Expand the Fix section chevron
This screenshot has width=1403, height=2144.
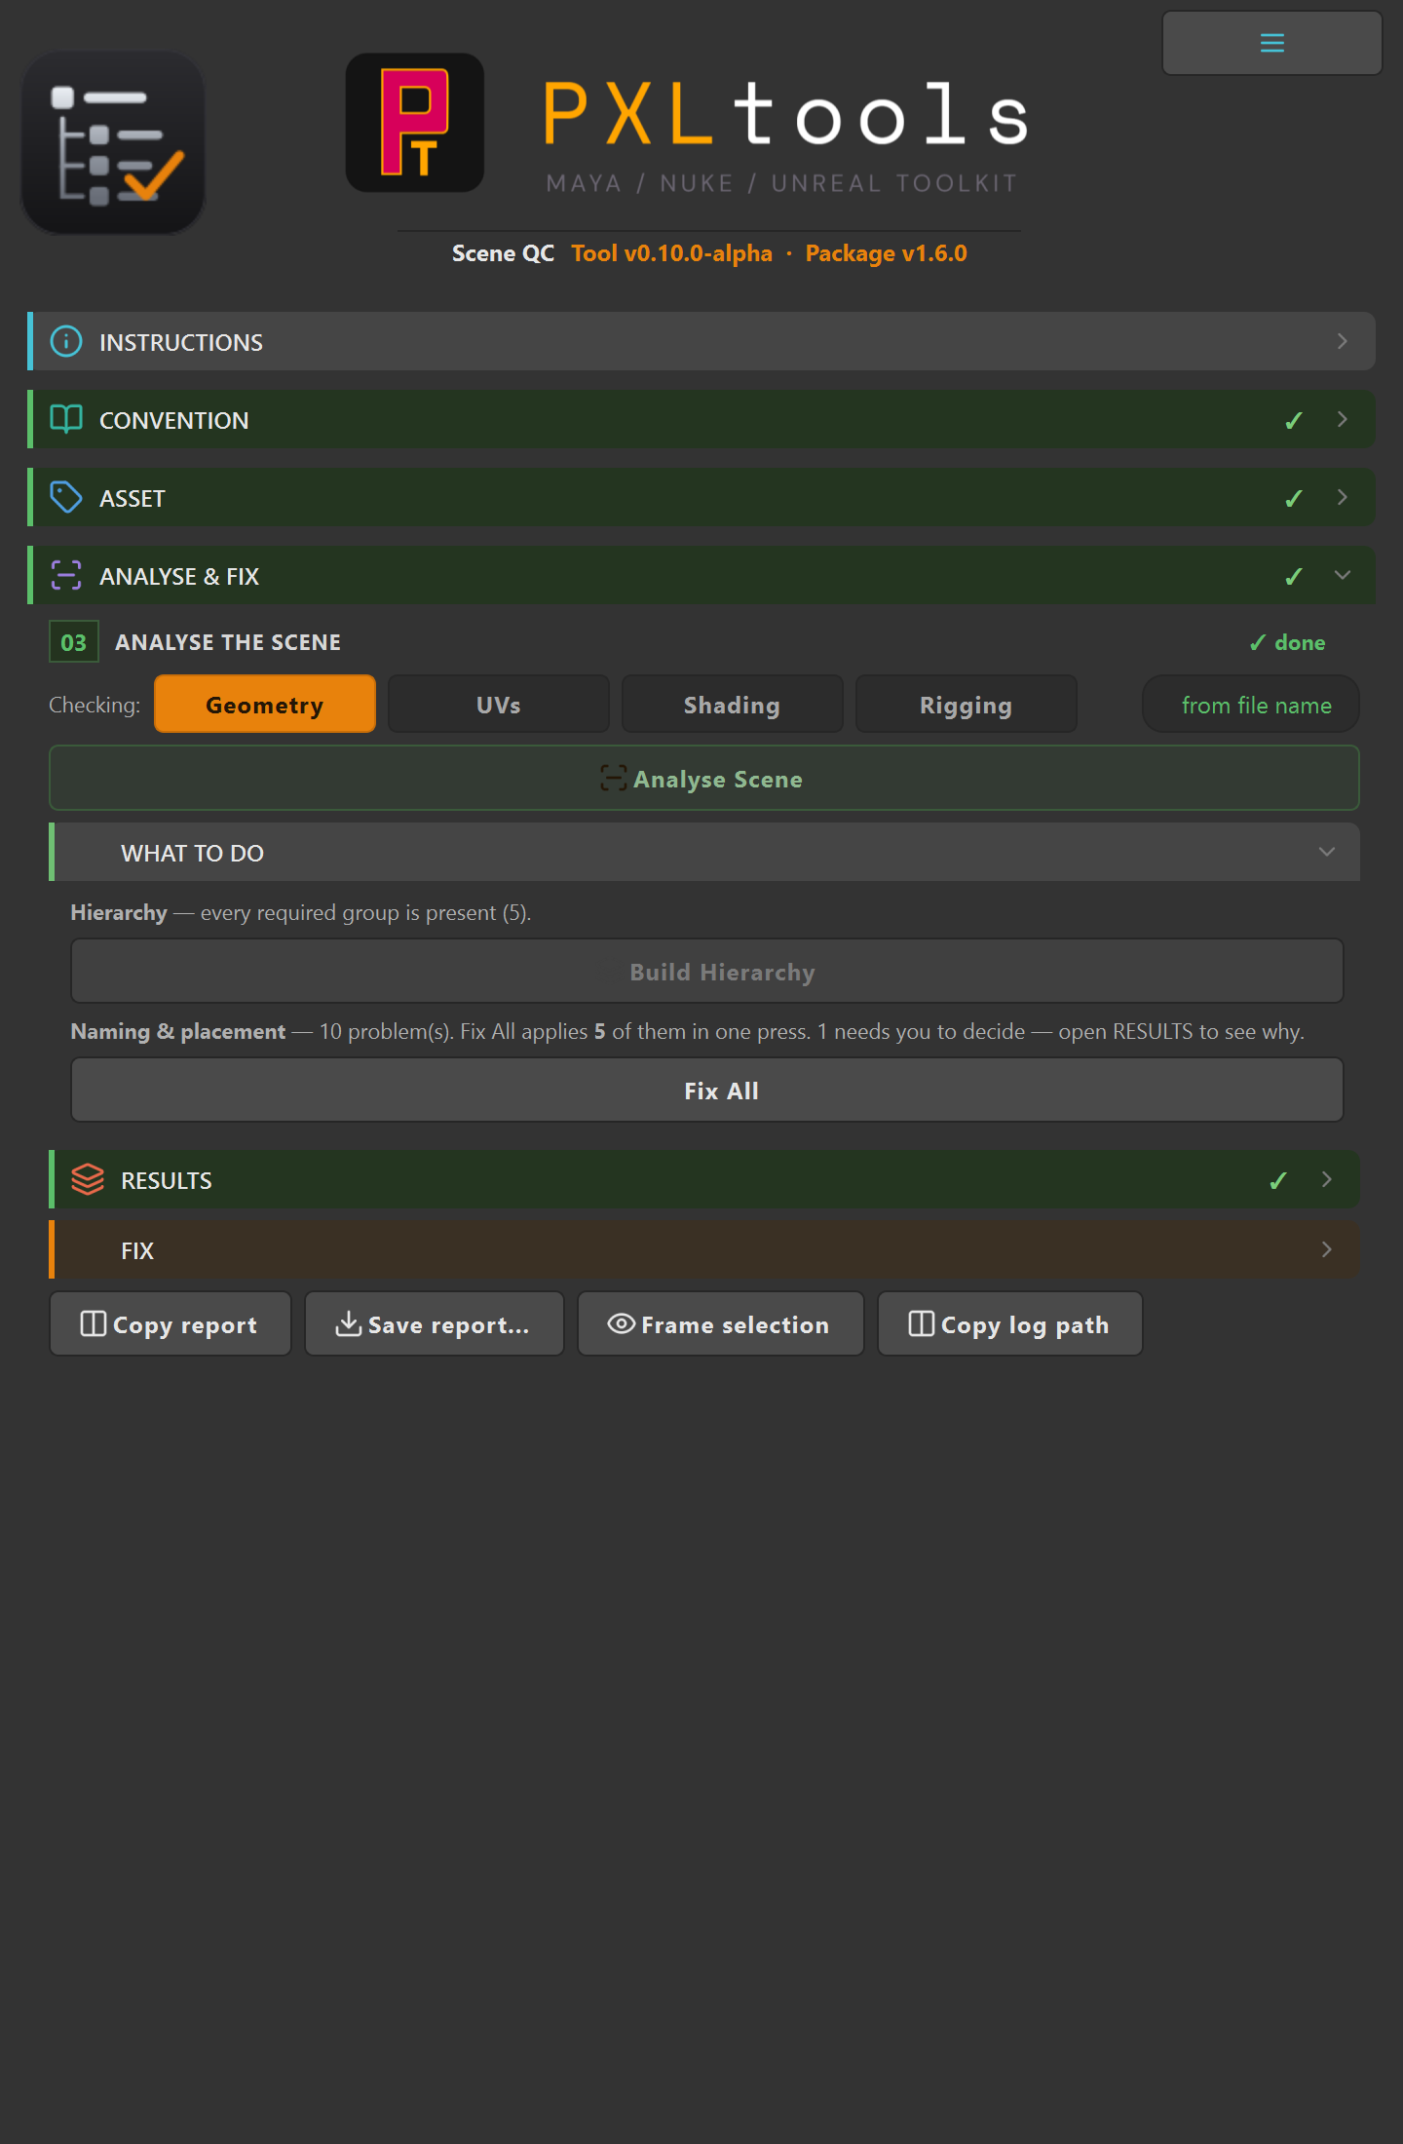point(1327,1249)
